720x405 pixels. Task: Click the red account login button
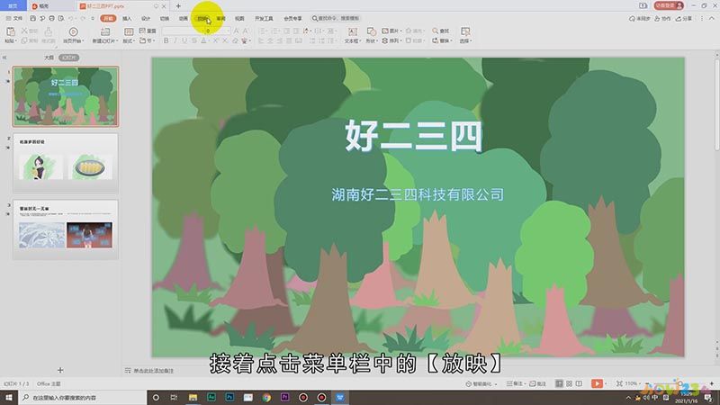tap(669, 5)
